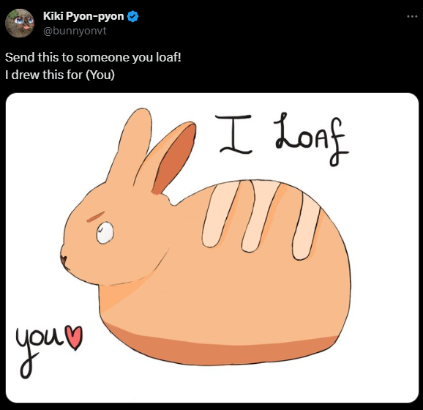Click the bunny's dark orange inner ear

[176, 158]
